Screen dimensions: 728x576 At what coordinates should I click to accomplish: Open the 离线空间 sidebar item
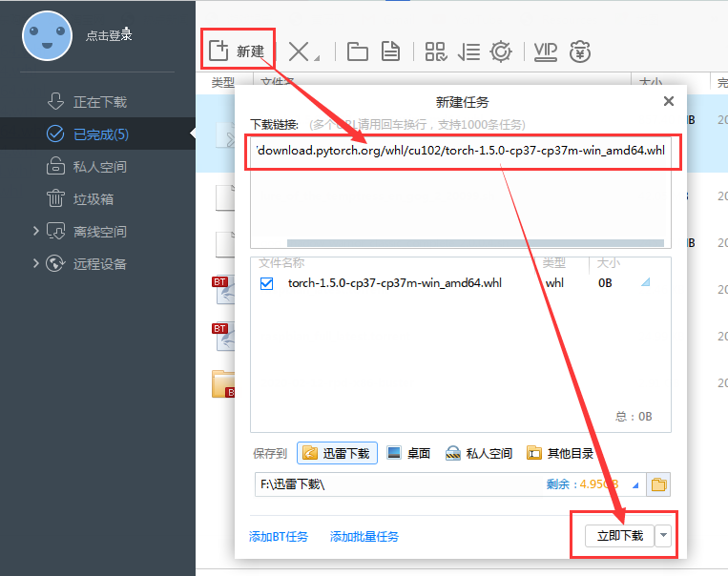click(100, 232)
